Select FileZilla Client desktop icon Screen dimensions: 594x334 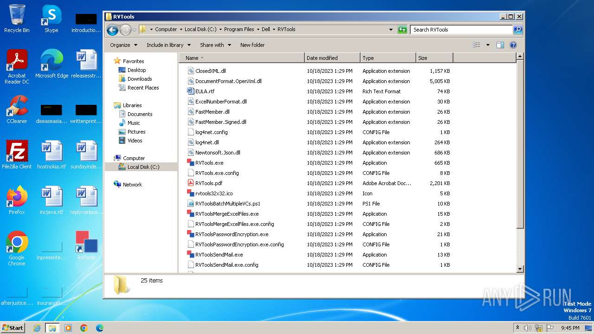pyautogui.click(x=17, y=155)
